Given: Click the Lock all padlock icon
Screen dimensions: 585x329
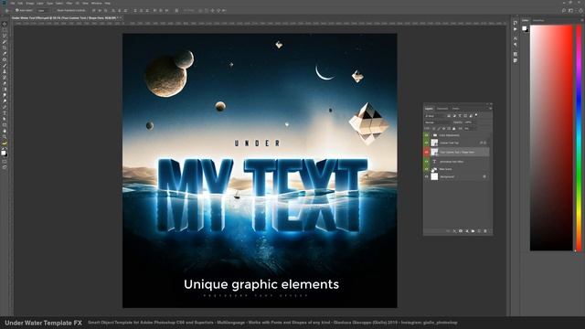Looking at the screenshot, I should pos(454,129).
